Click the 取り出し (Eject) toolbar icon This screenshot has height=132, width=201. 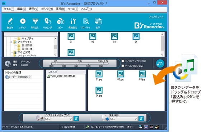[35, 23]
